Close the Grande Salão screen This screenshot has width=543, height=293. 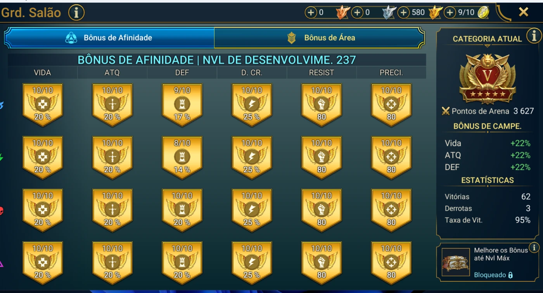[524, 12]
